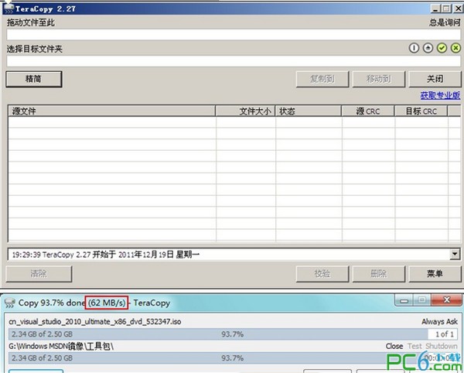Screen dimensions: 464x373
Task: Maximize the TeraCopy 2.27 main window
Action: point(446,9)
